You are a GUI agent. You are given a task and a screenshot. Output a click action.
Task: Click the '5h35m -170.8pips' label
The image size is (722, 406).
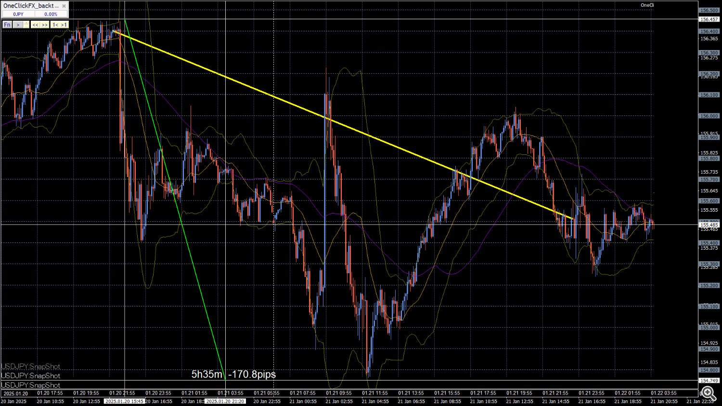233,374
